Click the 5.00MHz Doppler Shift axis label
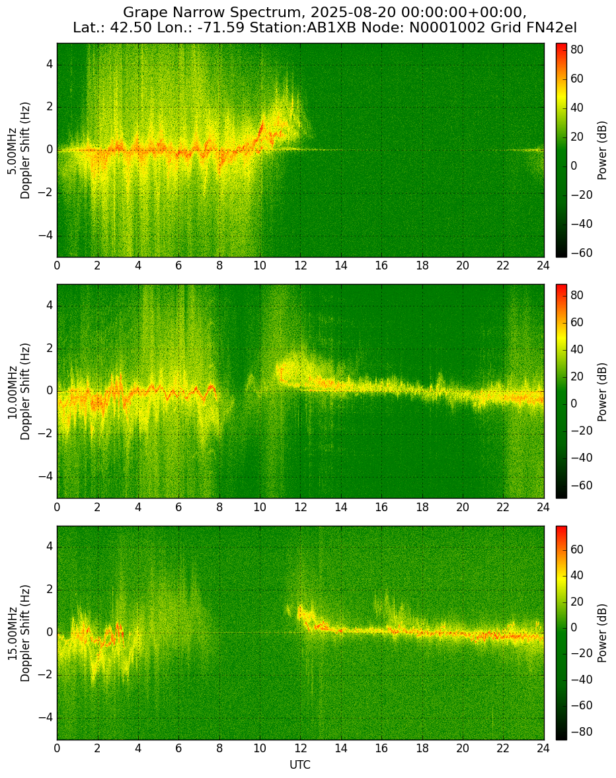 pyautogui.click(x=20, y=151)
